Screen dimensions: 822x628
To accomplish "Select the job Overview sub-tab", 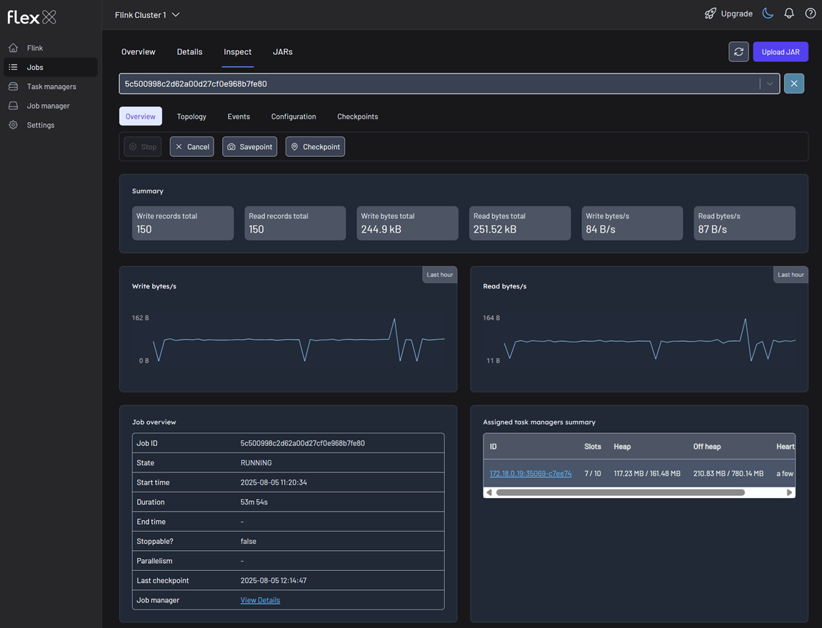I will [141, 116].
